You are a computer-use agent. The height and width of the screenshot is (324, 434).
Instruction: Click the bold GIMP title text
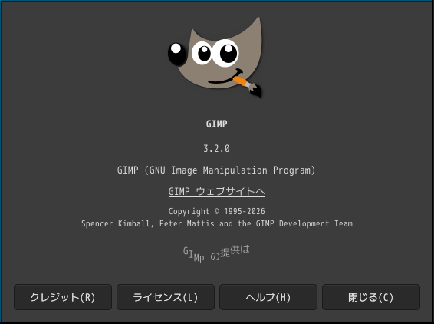(217, 124)
